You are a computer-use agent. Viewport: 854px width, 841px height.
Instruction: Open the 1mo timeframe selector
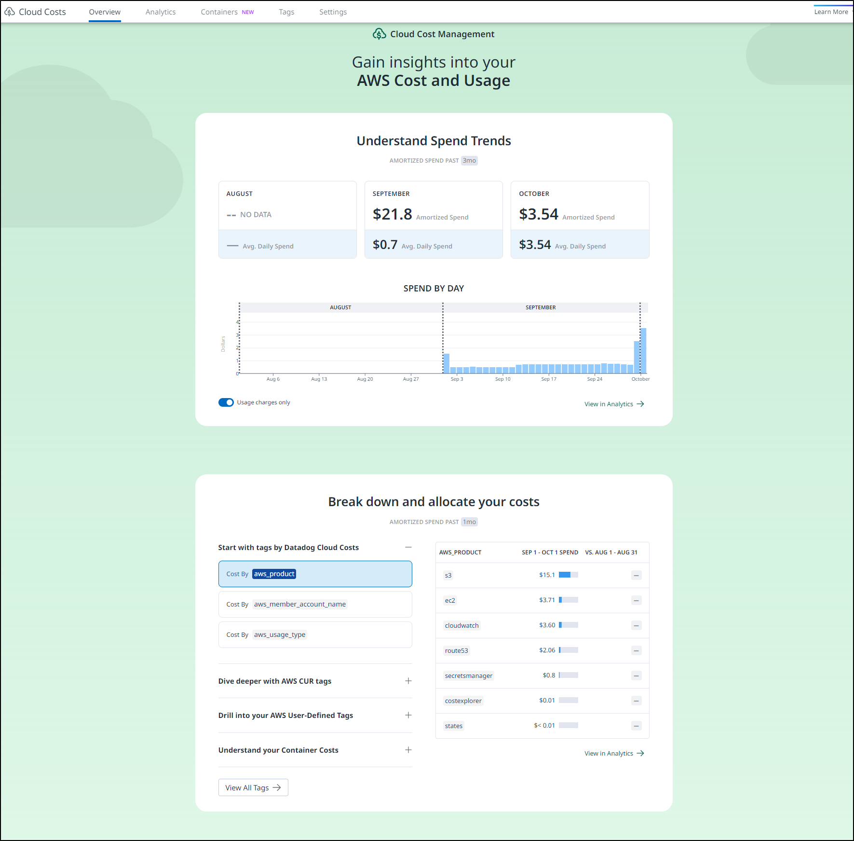pyautogui.click(x=469, y=522)
